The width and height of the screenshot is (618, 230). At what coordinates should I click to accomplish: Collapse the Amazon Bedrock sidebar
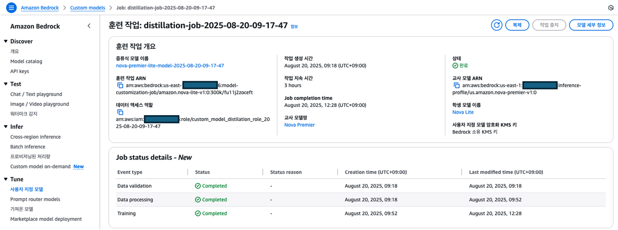click(x=89, y=26)
